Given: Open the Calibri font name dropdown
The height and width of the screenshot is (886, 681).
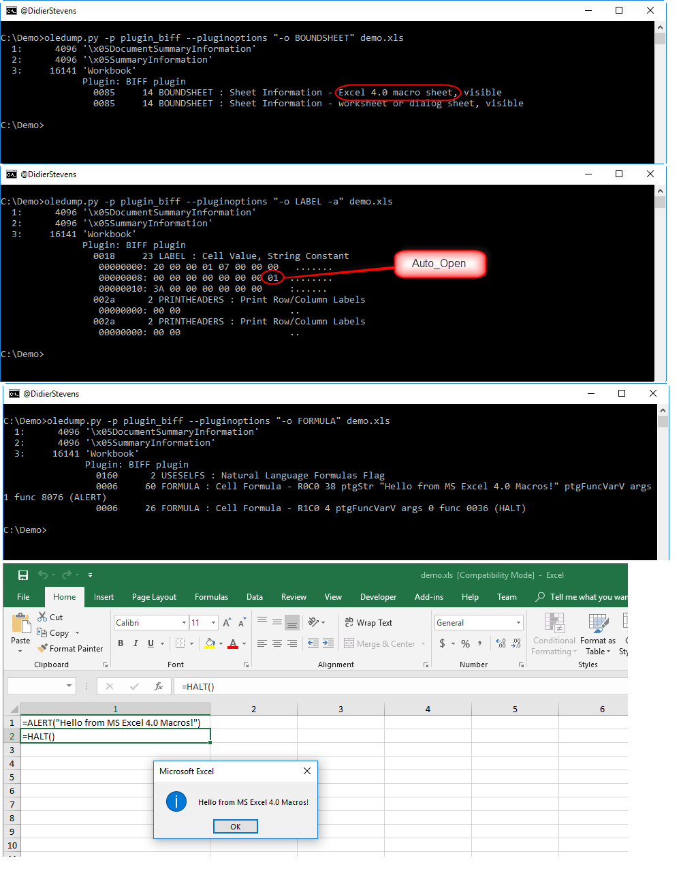Looking at the screenshot, I should tap(184, 622).
